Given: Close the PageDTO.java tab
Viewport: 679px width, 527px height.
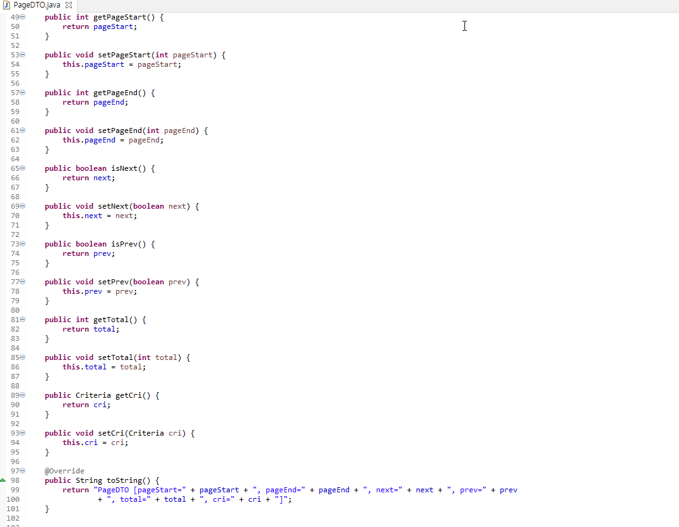Looking at the screenshot, I should 68,5.
